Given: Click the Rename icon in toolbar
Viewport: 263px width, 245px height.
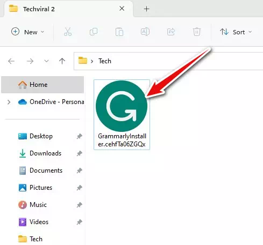Looking at the screenshot, I should point(145,32).
